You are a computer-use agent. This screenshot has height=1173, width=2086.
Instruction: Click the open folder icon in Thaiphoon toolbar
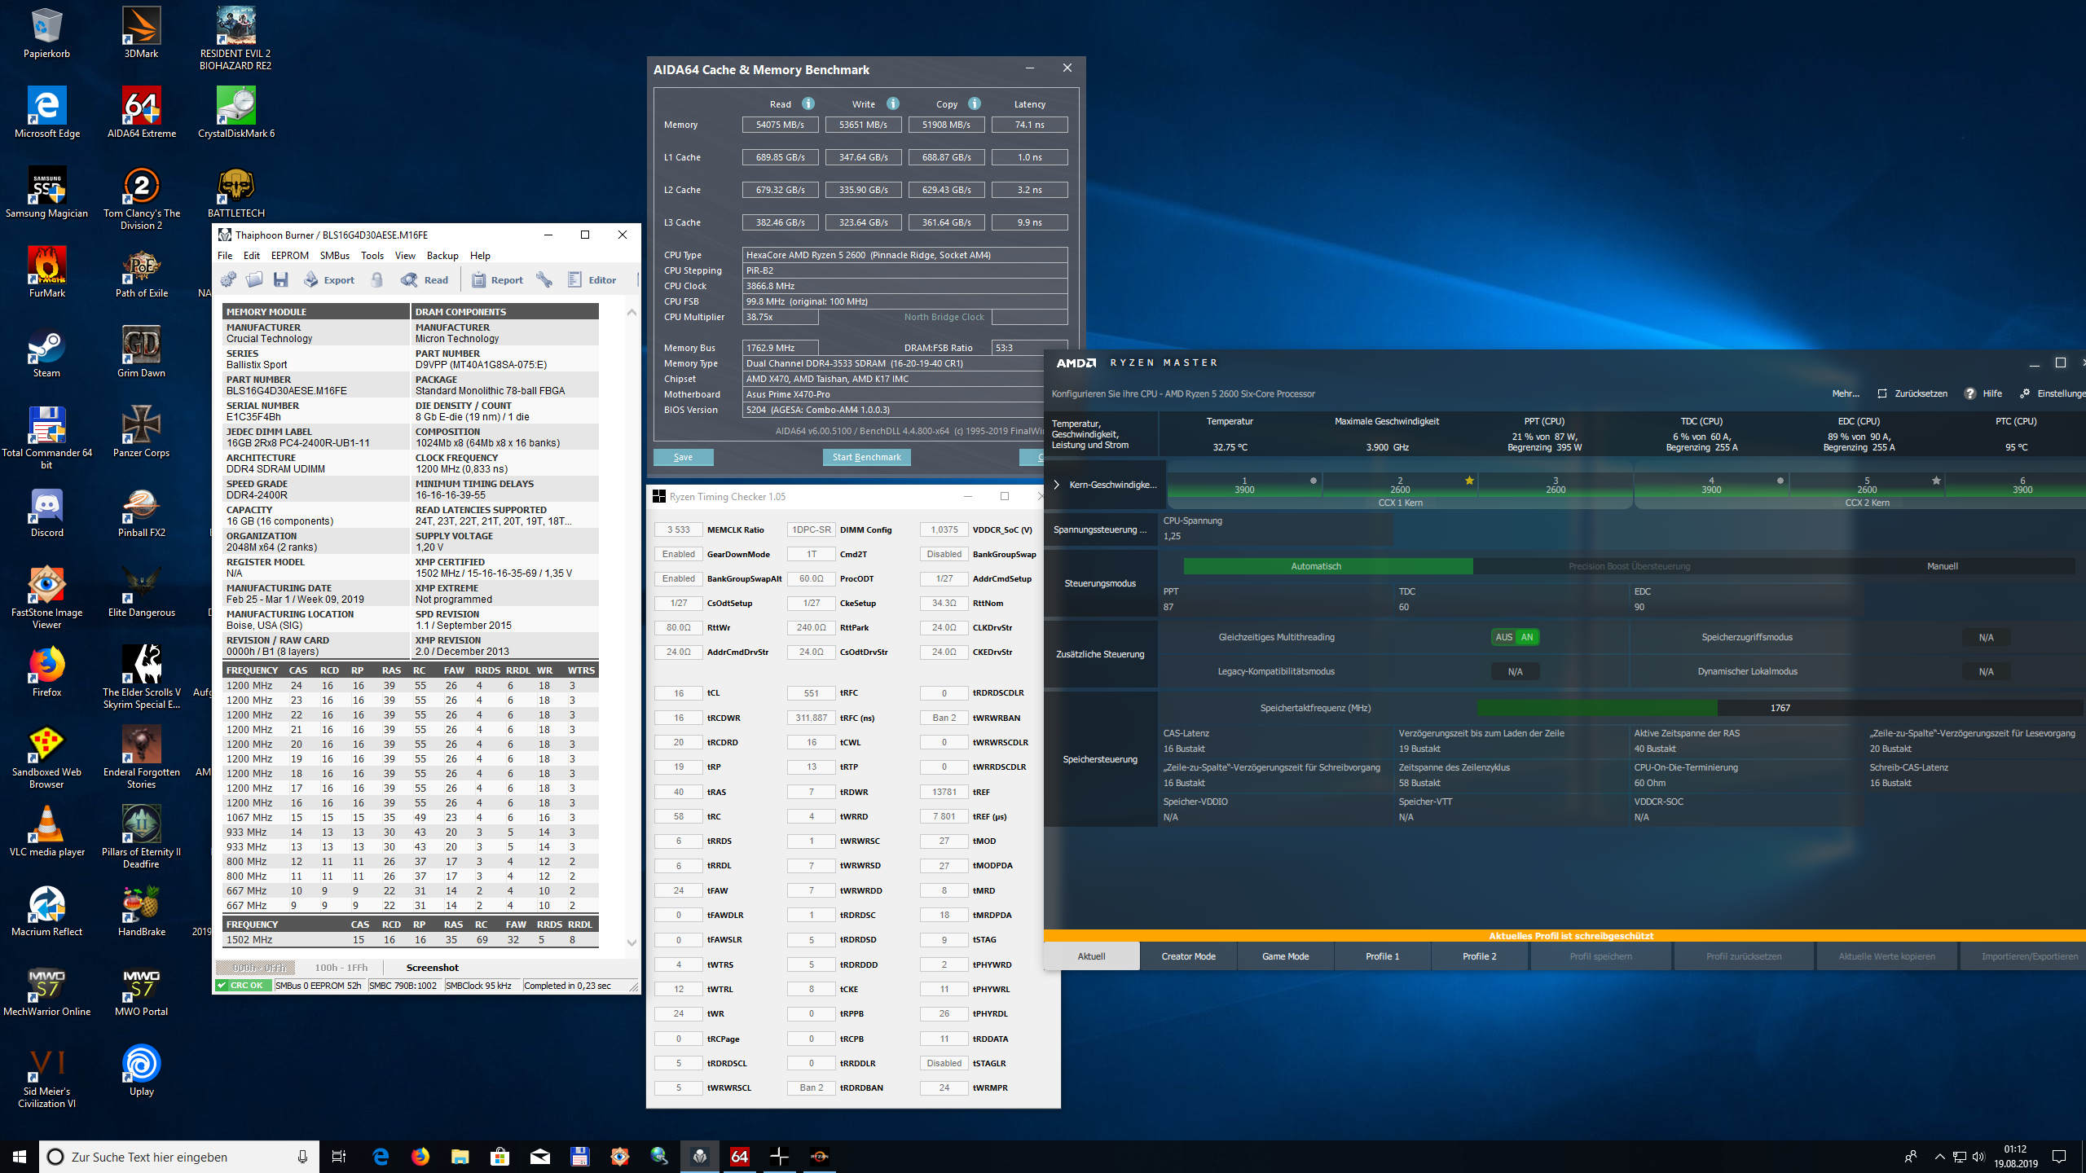[x=255, y=279]
